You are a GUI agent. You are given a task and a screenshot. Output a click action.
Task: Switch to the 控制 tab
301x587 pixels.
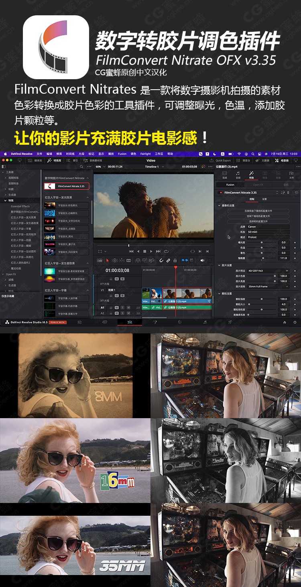pyautogui.click(x=252, y=199)
